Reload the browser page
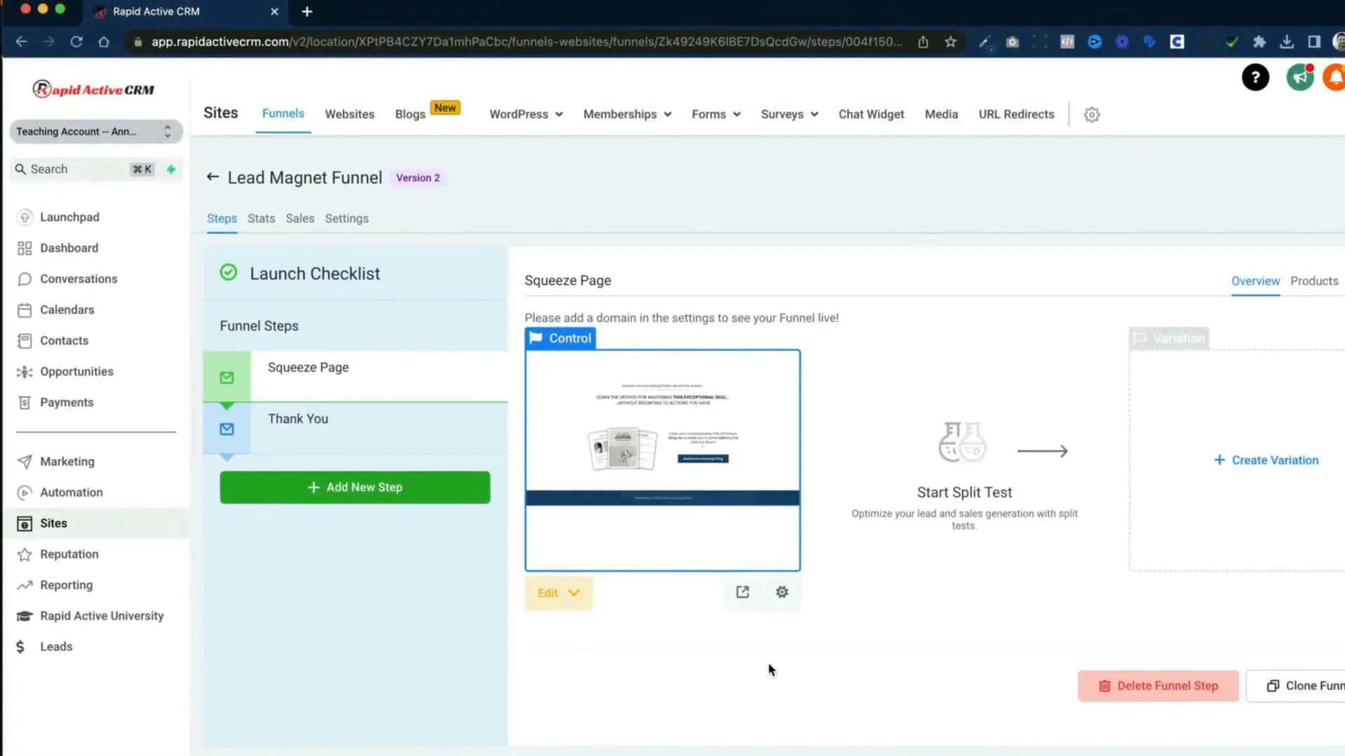 pyautogui.click(x=76, y=42)
